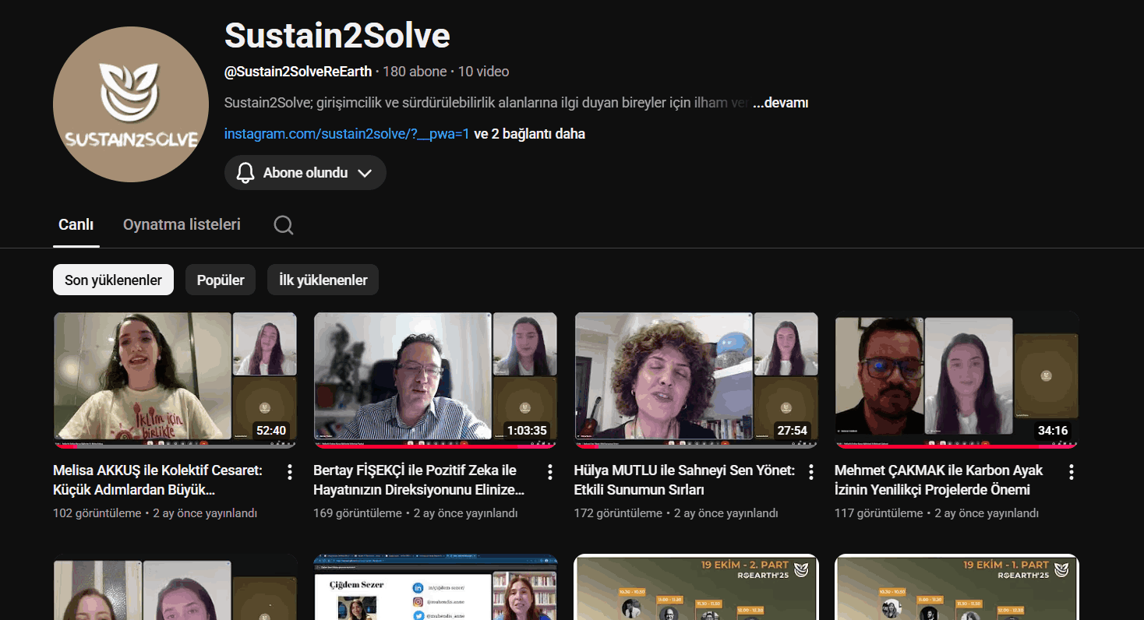
Task: Switch to the Oynatma listeleri tab
Action: [181, 224]
